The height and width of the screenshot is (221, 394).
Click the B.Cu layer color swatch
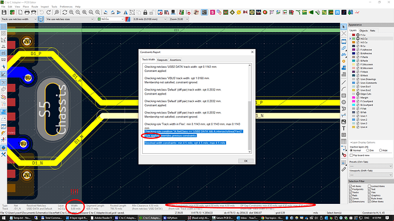pos(353,46)
